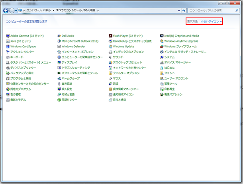Open the システム icon
243x184 pixels.
click(162, 57)
